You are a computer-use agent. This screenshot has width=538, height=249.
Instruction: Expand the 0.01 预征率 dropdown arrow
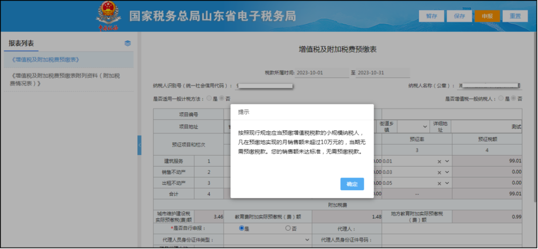447,162
